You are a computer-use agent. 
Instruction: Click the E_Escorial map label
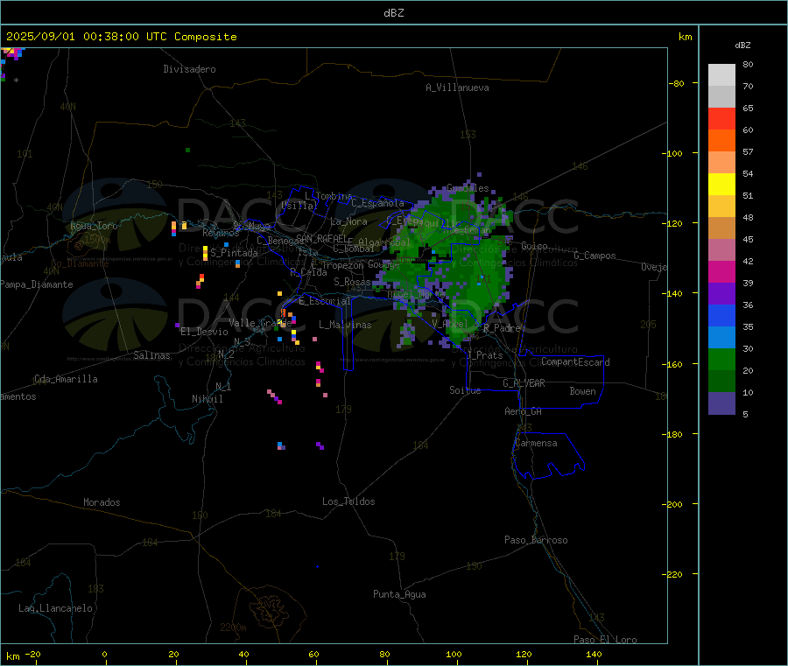[x=325, y=301]
